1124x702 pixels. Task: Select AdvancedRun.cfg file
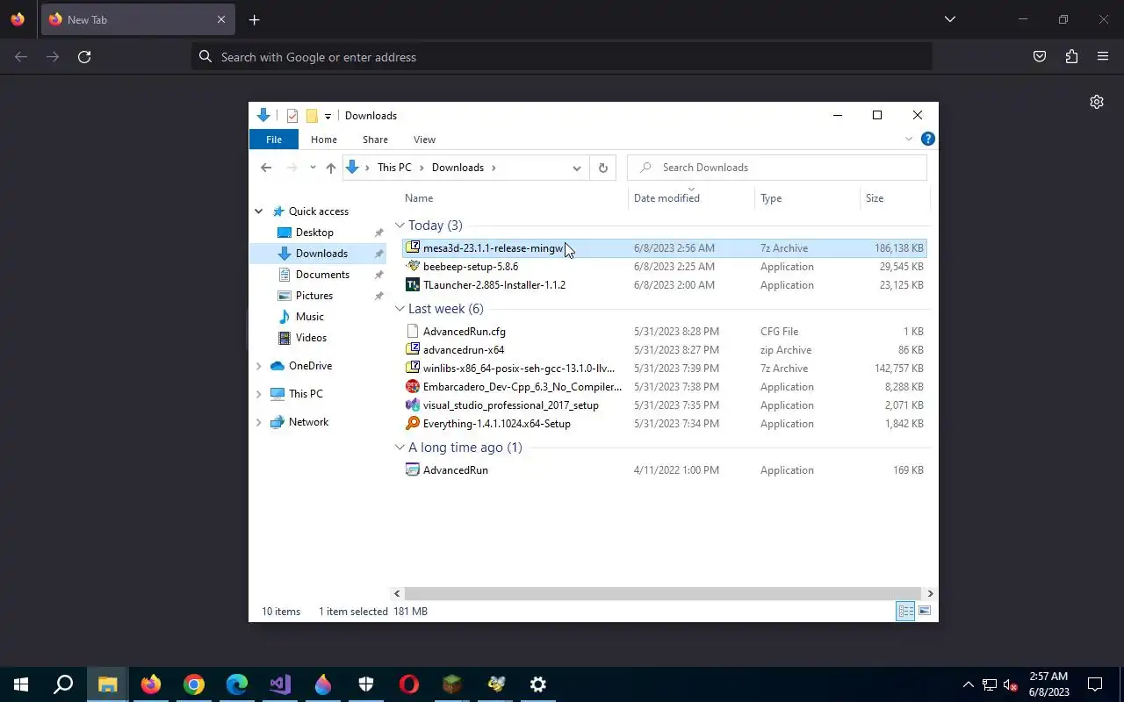[x=665, y=332]
